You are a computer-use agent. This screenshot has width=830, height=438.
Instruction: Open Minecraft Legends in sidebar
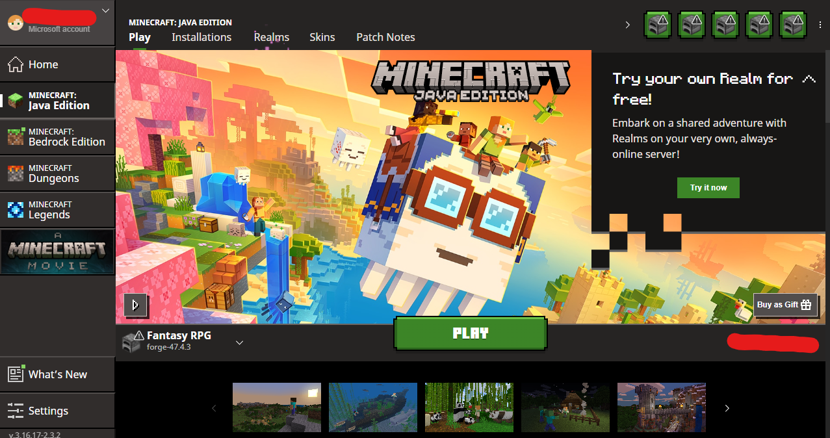pyautogui.click(x=57, y=210)
